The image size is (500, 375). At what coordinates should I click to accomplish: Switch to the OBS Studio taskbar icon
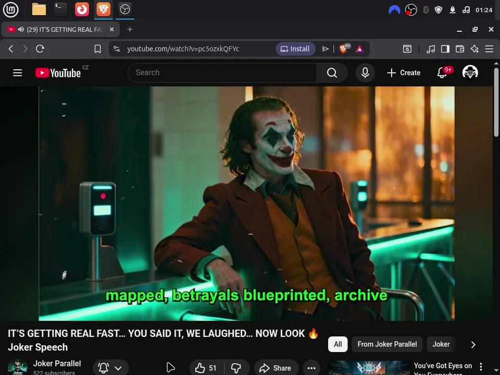(124, 9)
